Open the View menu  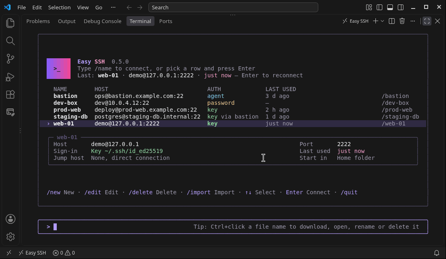click(x=83, y=7)
